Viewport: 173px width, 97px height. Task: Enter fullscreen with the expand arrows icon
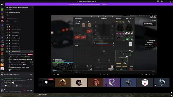149,74
